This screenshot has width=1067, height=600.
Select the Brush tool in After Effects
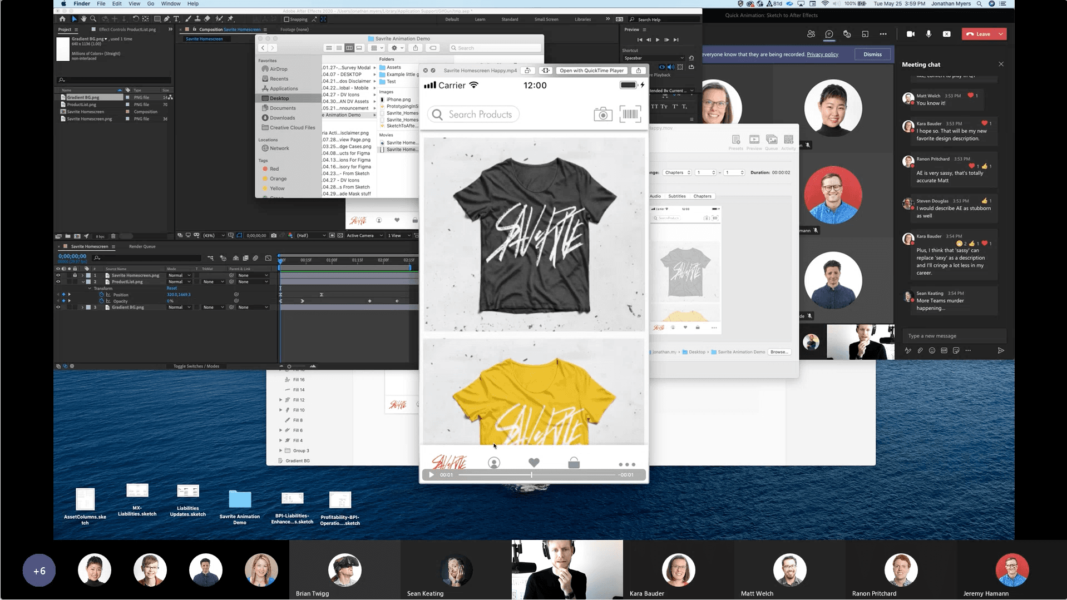tap(188, 19)
